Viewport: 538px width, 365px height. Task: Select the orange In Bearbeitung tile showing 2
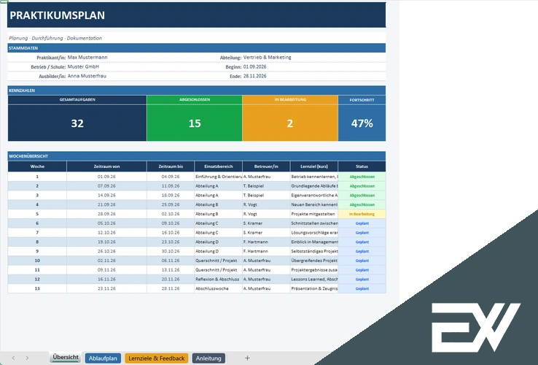(290, 123)
